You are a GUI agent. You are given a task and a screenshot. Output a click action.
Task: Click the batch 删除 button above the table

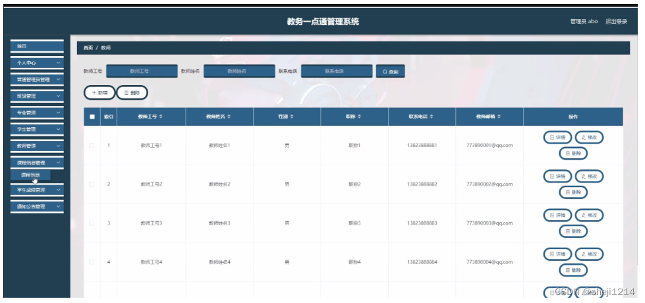pyautogui.click(x=132, y=93)
